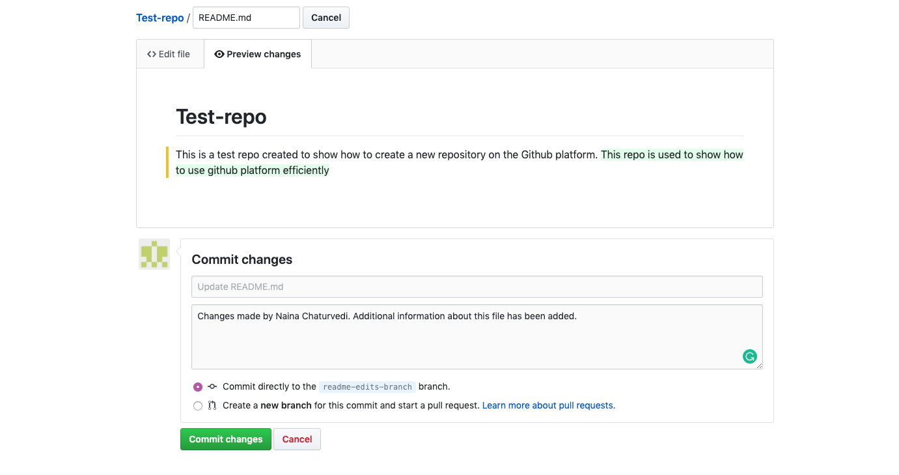The height and width of the screenshot is (475, 899).
Task: Select Commit directly to readme-edits-branch radio
Action: (x=198, y=387)
